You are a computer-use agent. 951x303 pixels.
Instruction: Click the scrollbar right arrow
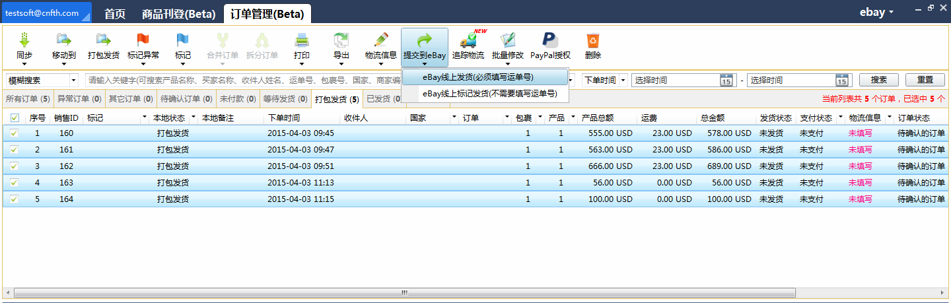point(942,292)
